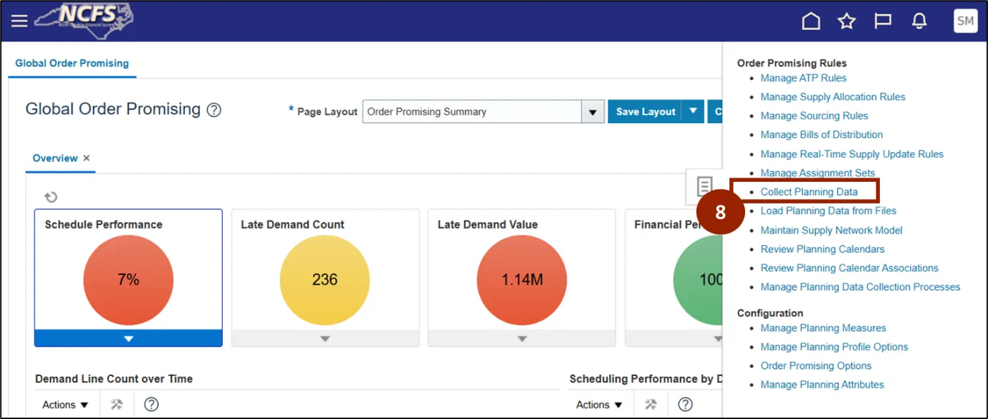Open the SM user profile menu
988x419 pixels.
(965, 21)
